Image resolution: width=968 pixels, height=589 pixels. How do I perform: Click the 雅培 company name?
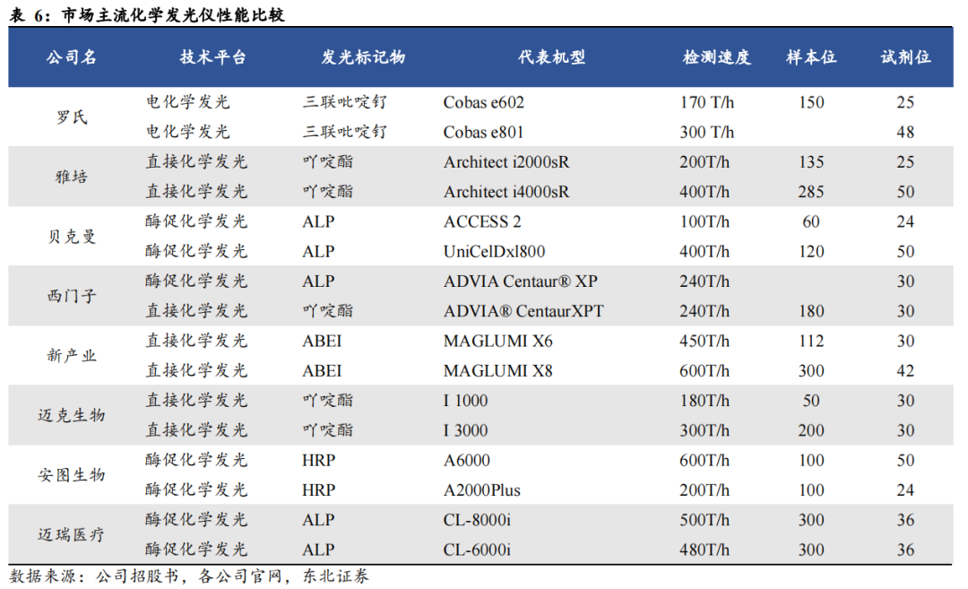(x=72, y=177)
